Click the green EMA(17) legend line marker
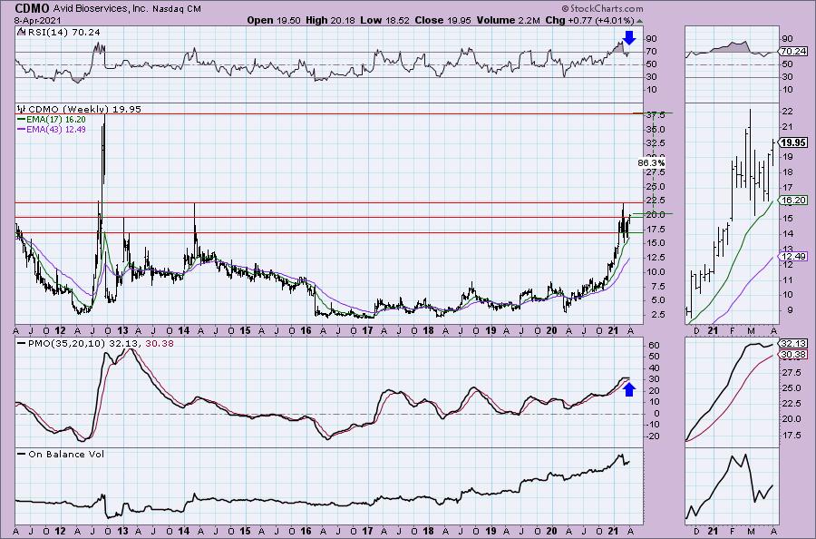816x539 pixels. point(22,119)
